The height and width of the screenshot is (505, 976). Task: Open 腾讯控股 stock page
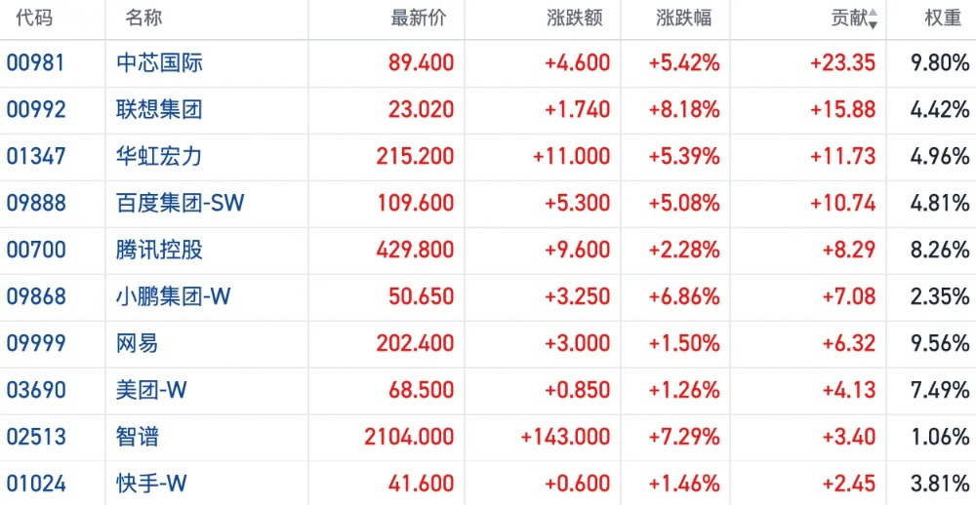point(159,250)
